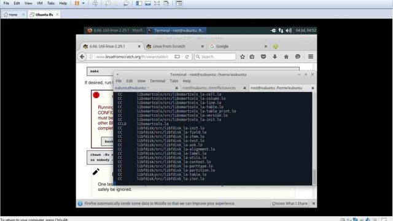Click the Firefox chat bubble icon
This screenshot has width=393, height=221.
(x=298, y=57)
